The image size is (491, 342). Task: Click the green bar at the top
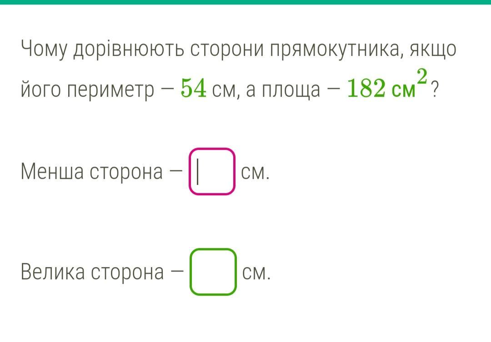point(245,2)
